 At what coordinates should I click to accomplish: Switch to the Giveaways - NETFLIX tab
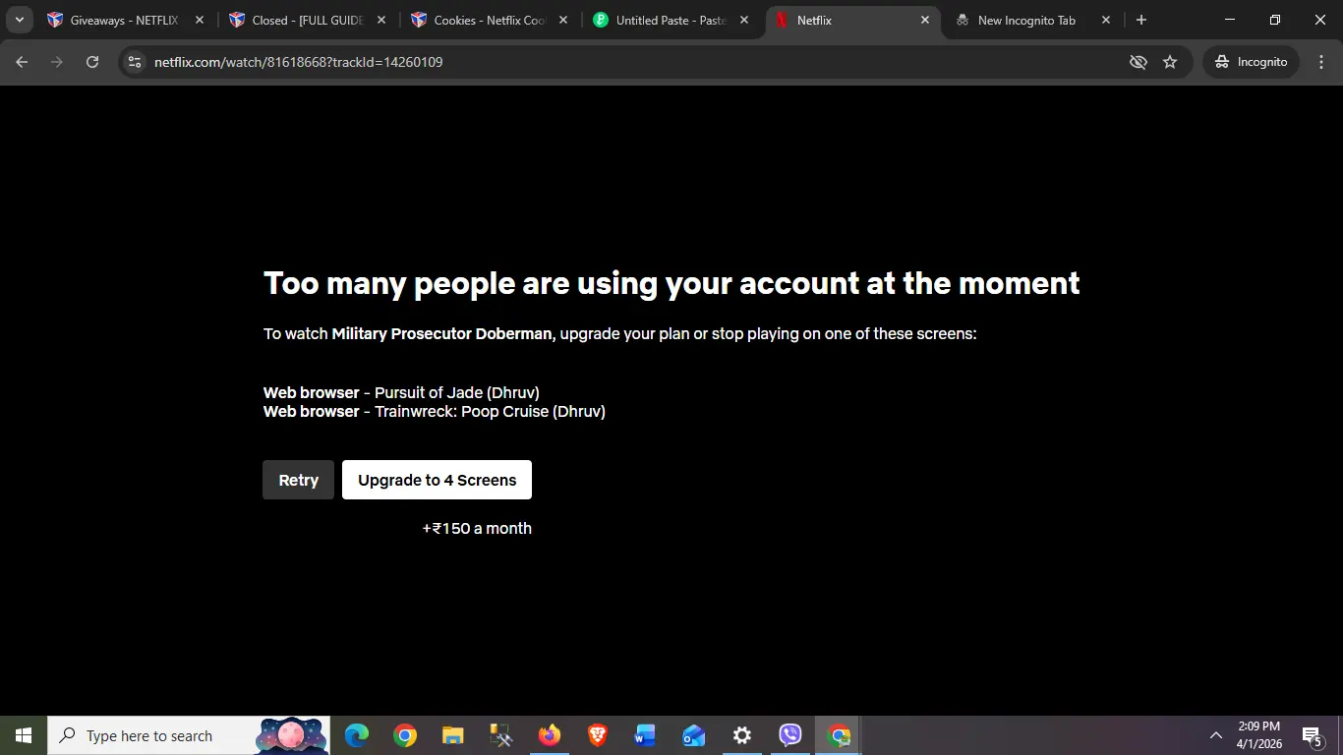(123, 20)
